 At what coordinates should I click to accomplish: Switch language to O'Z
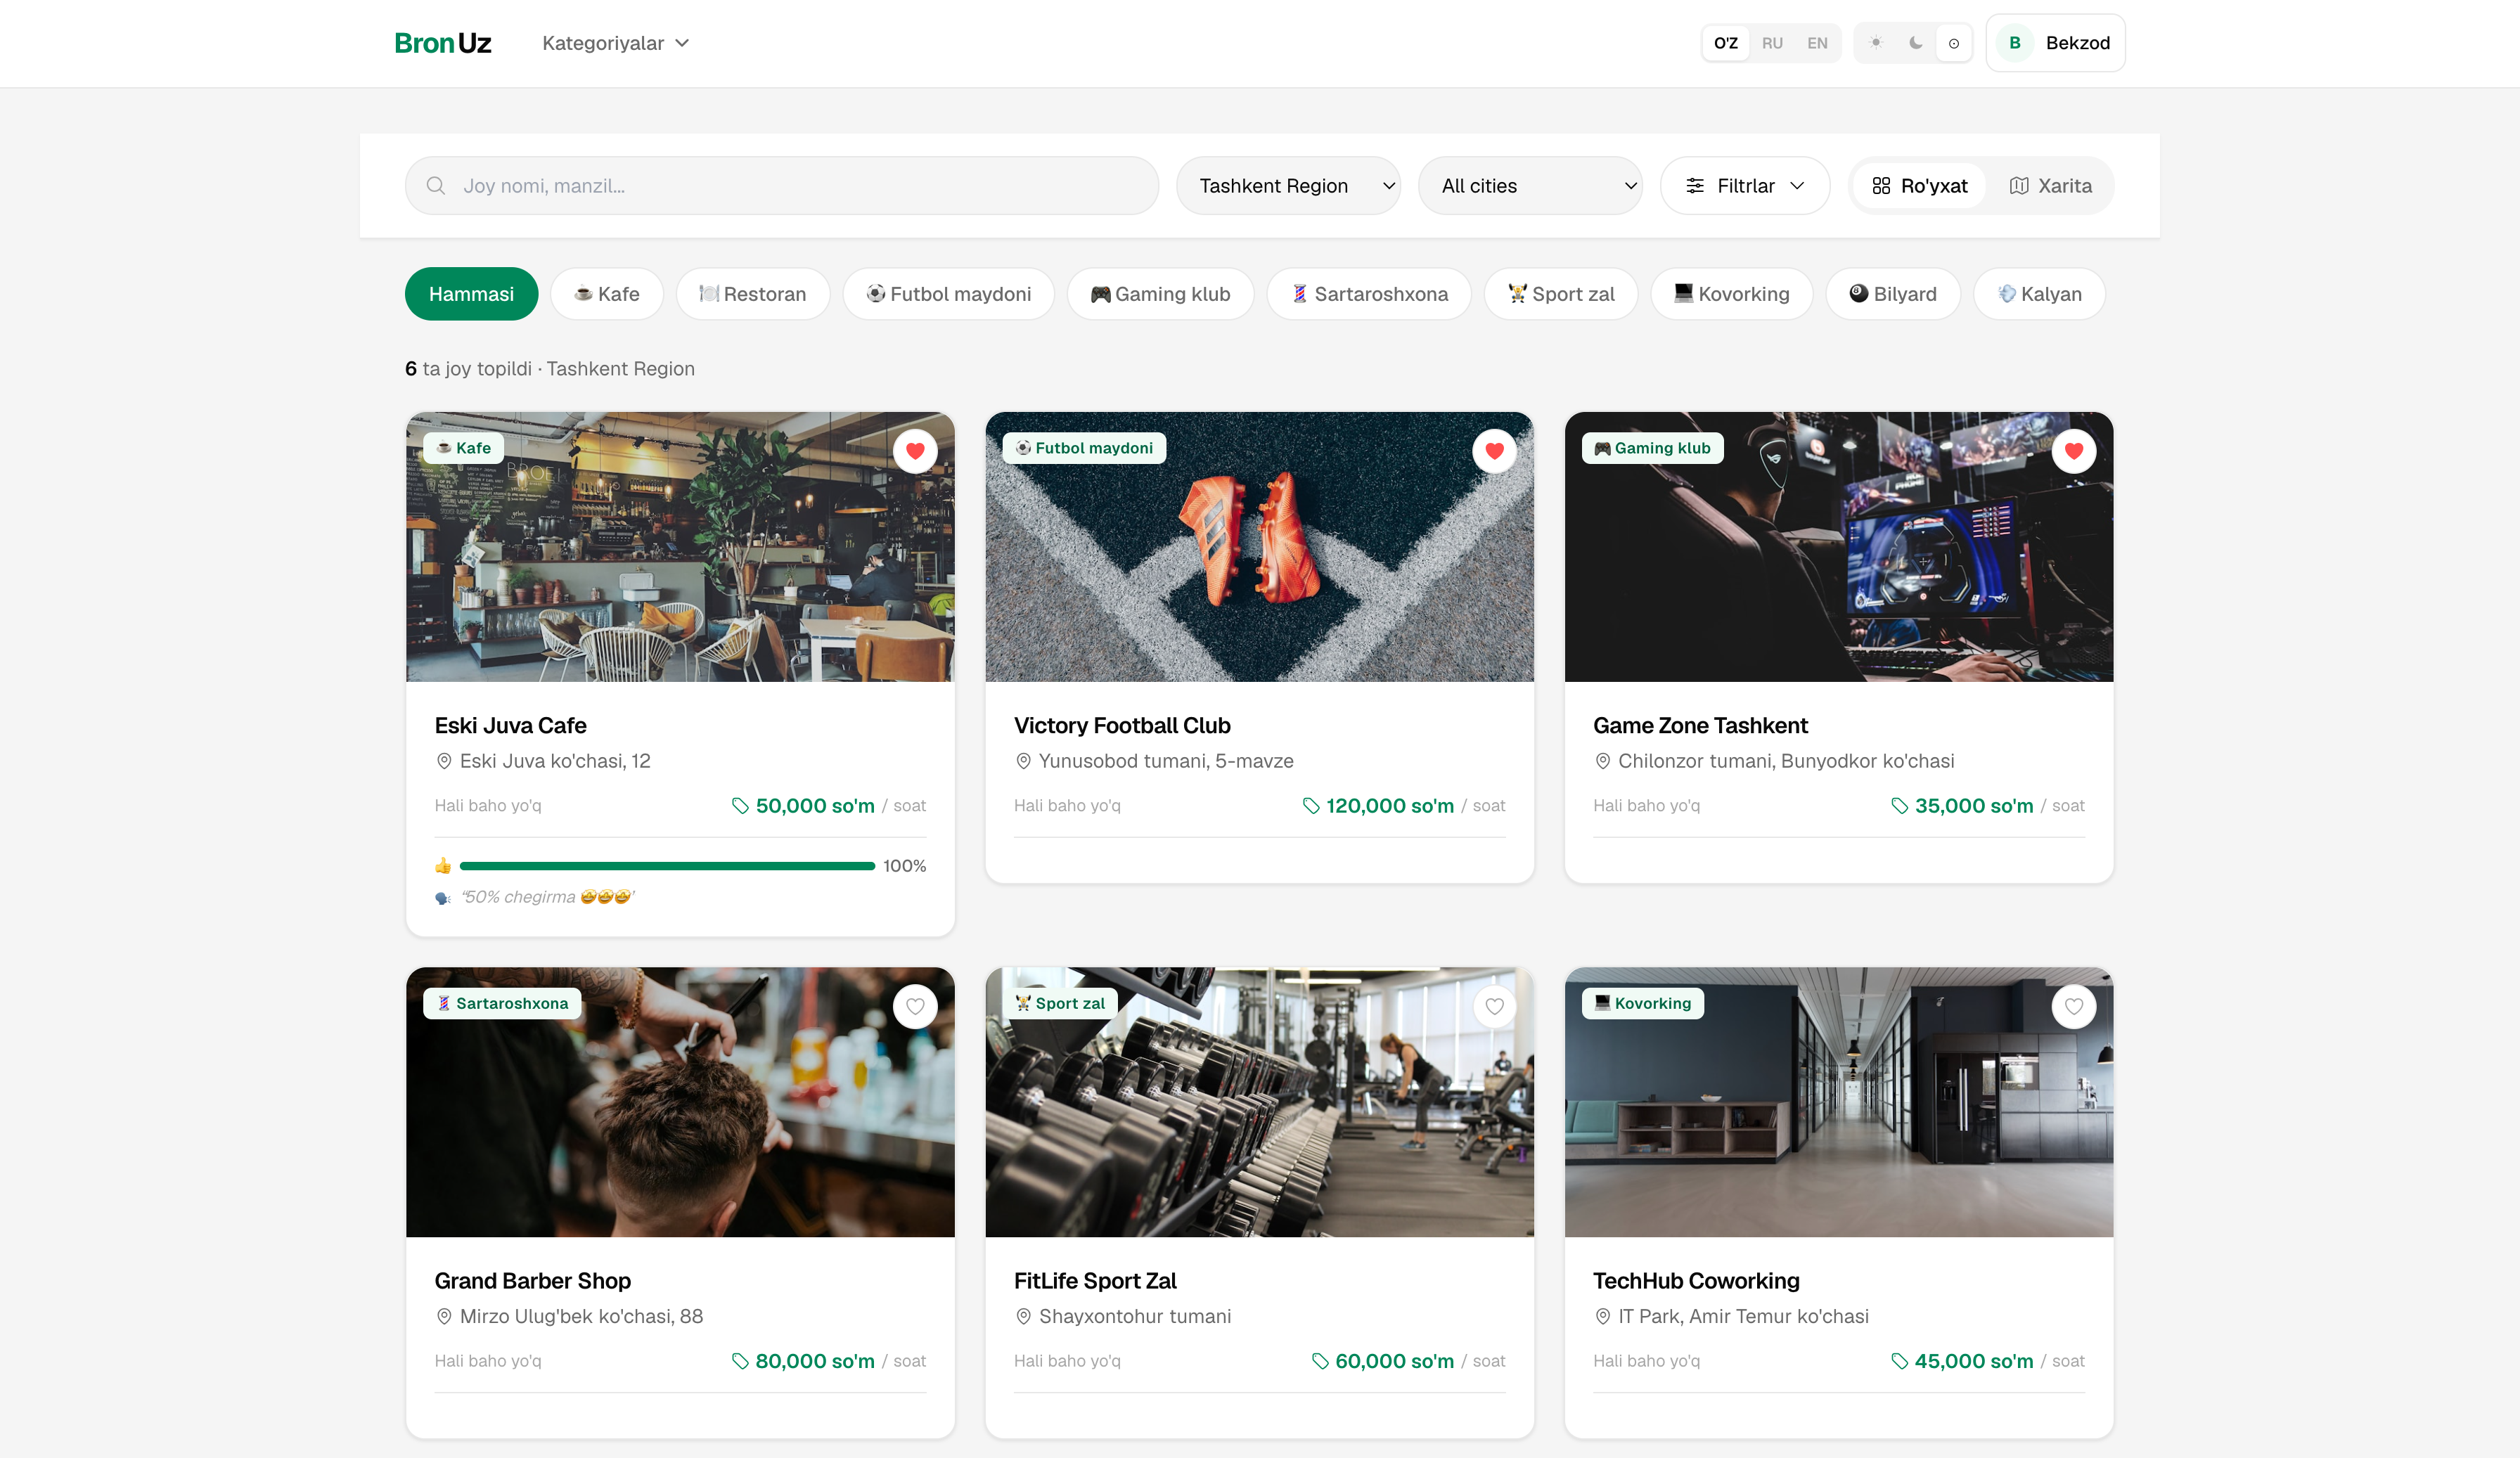coord(1725,43)
